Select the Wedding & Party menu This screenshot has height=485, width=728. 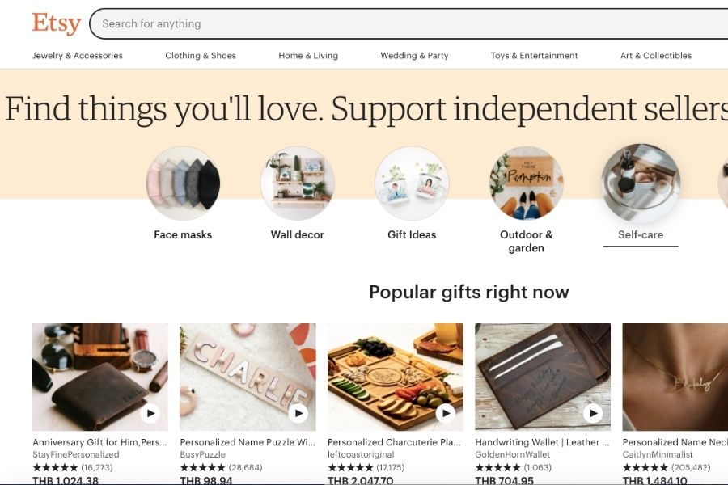[x=414, y=56]
